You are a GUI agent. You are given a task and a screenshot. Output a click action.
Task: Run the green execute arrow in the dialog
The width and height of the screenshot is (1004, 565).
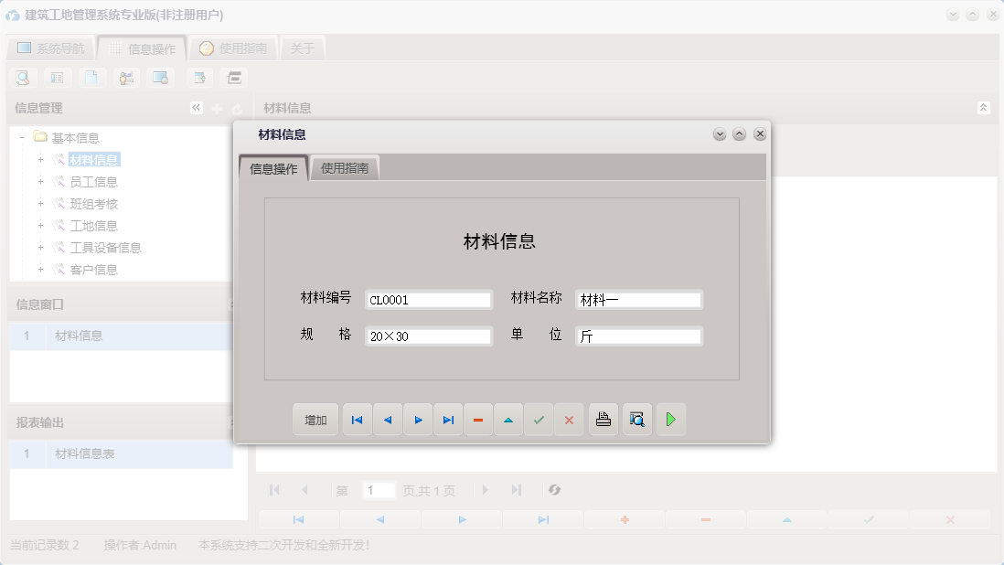click(x=671, y=420)
